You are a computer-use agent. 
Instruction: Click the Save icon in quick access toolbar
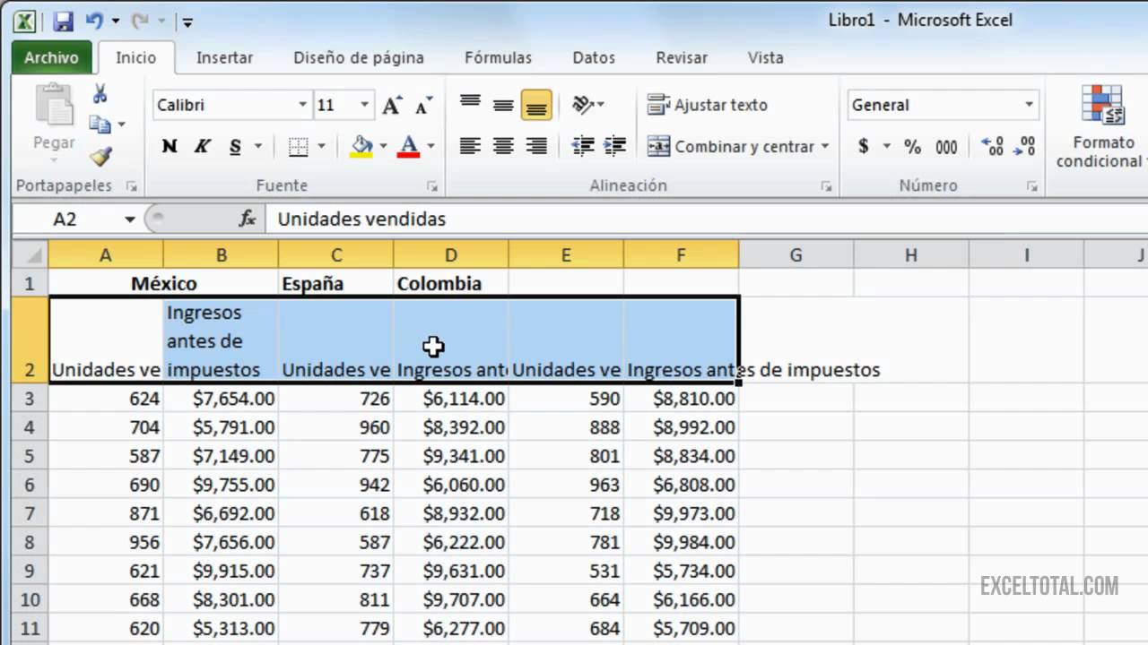click(63, 21)
